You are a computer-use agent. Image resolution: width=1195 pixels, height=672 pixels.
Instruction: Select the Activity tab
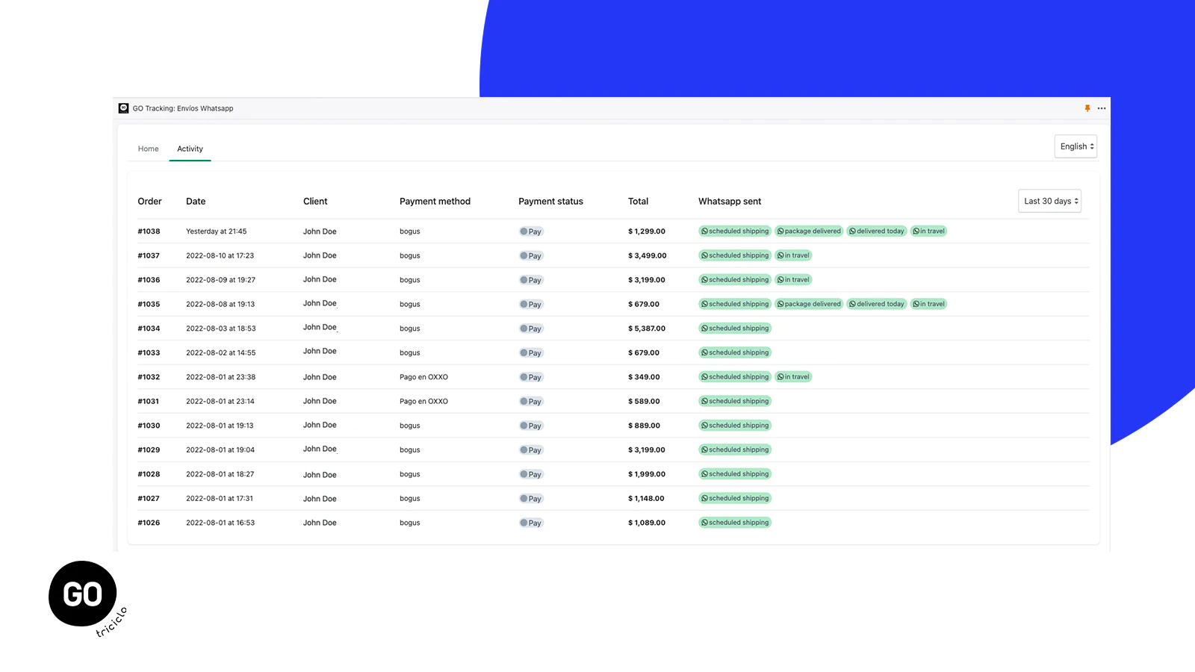pyautogui.click(x=190, y=149)
